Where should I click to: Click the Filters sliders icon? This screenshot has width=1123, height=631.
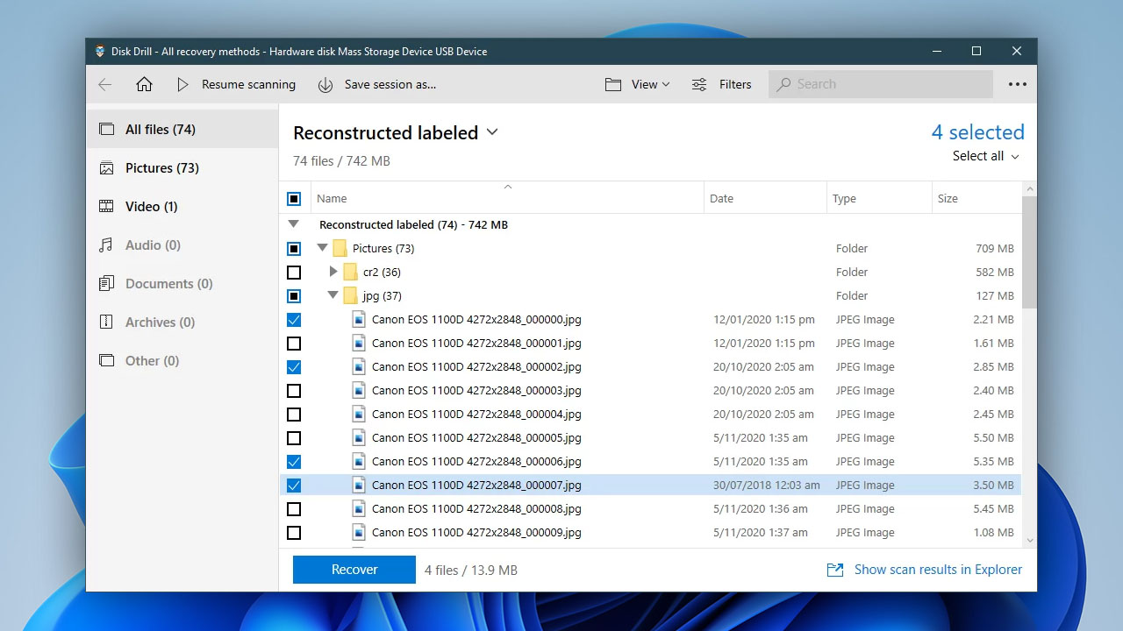click(699, 85)
